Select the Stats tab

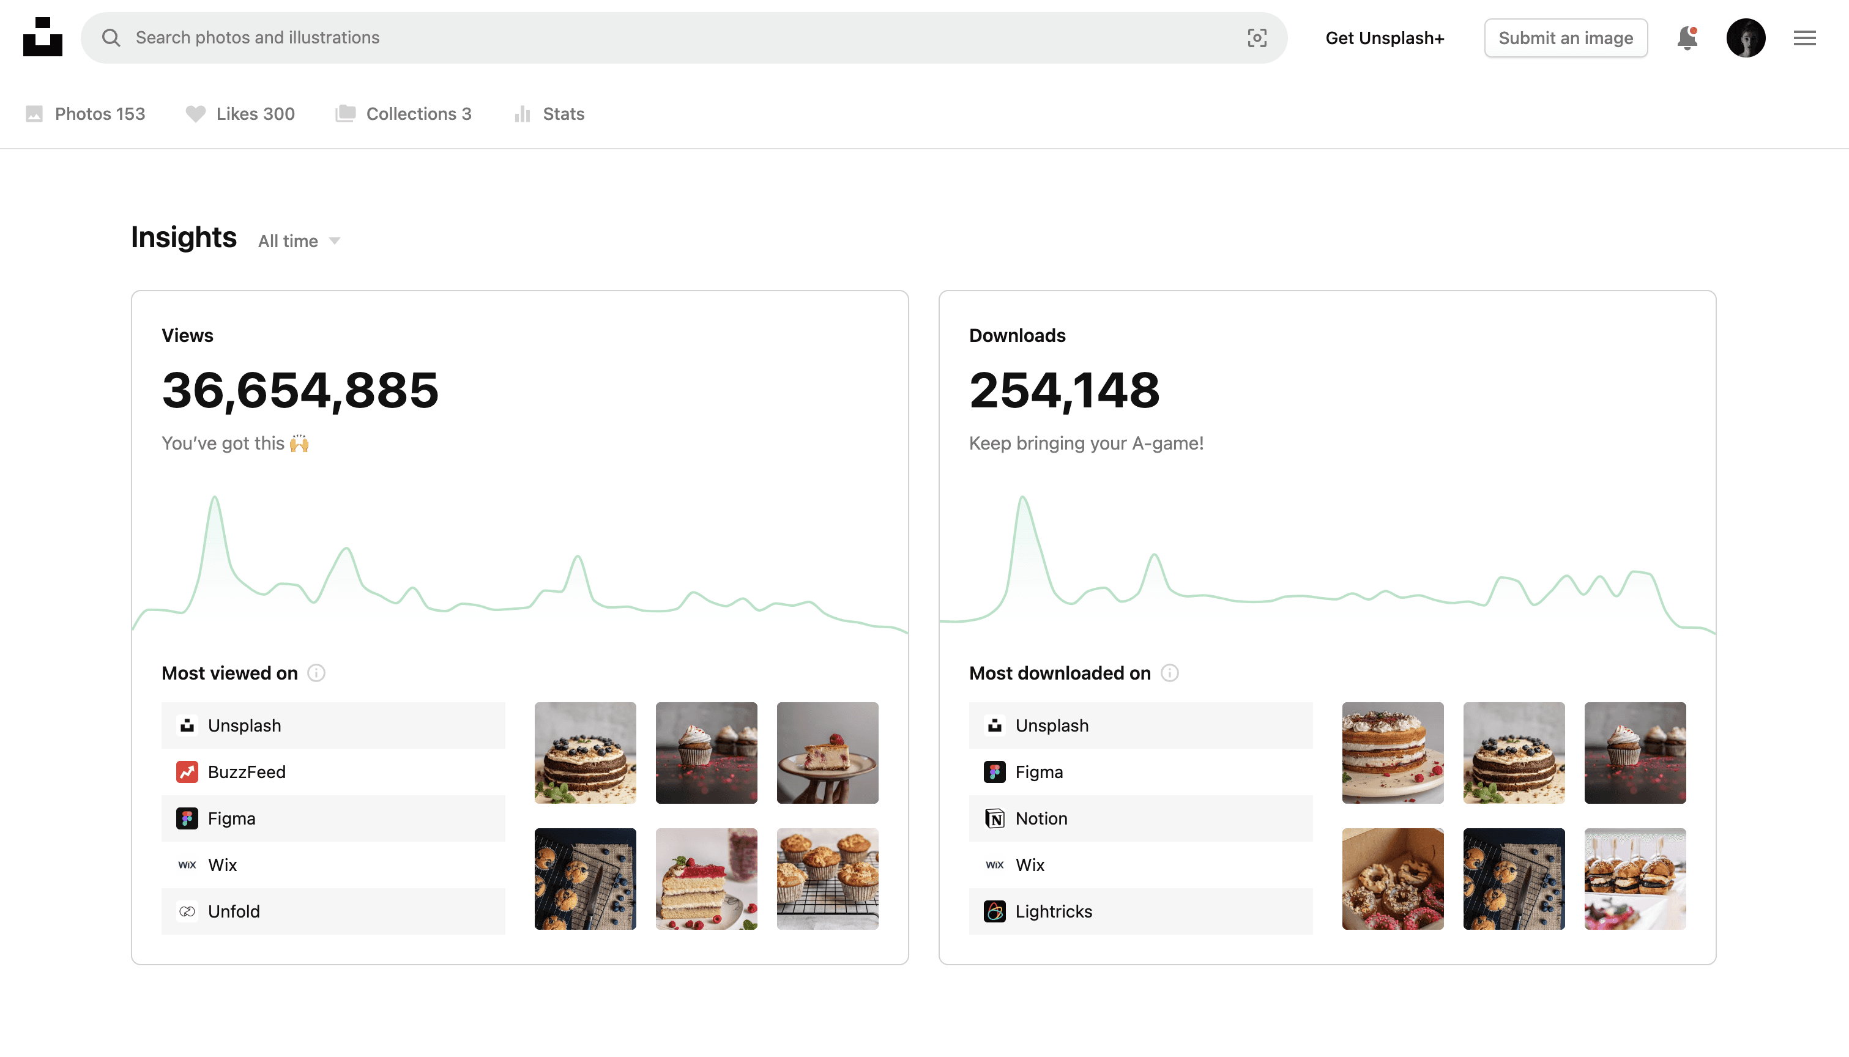[549, 114]
